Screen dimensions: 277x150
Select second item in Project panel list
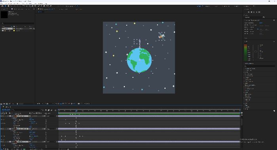pyautogui.click(x=8, y=31)
